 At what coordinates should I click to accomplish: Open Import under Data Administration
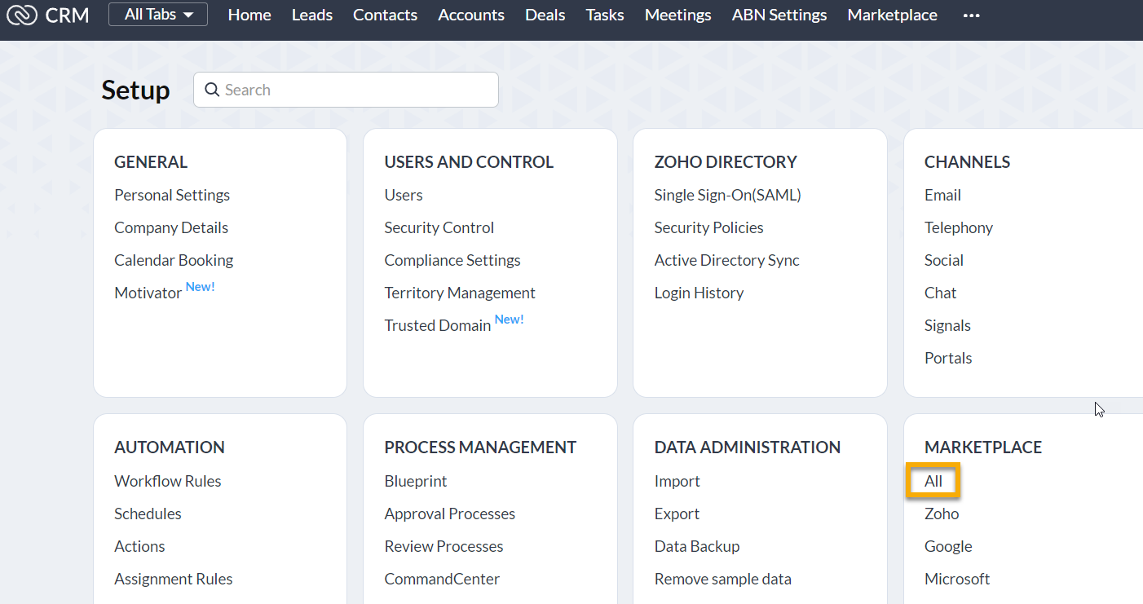click(677, 481)
